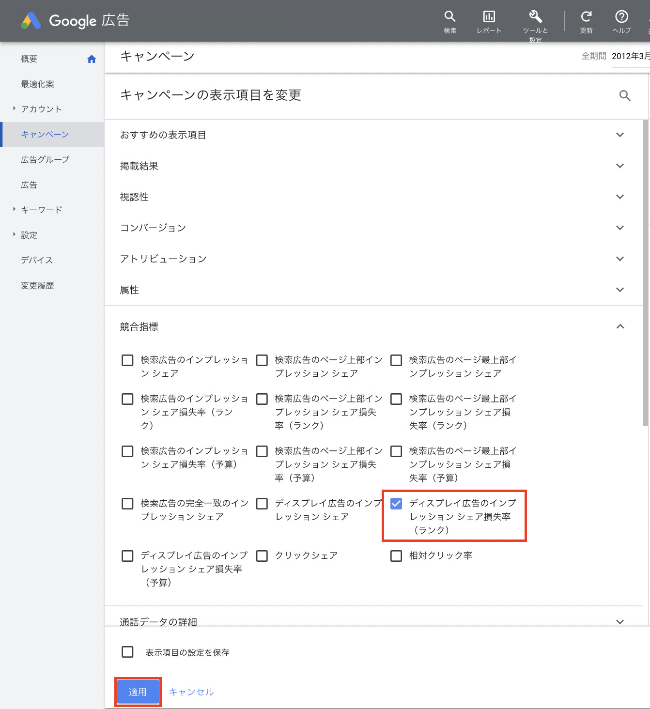Expand the コンバージョン section
The image size is (650, 709).
pyautogui.click(x=619, y=228)
